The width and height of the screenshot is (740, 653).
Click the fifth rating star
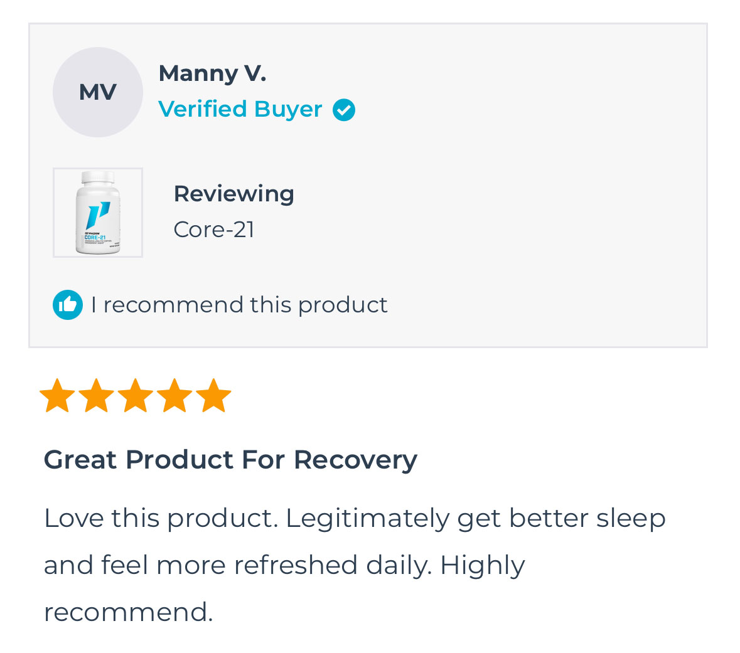coord(213,396)
